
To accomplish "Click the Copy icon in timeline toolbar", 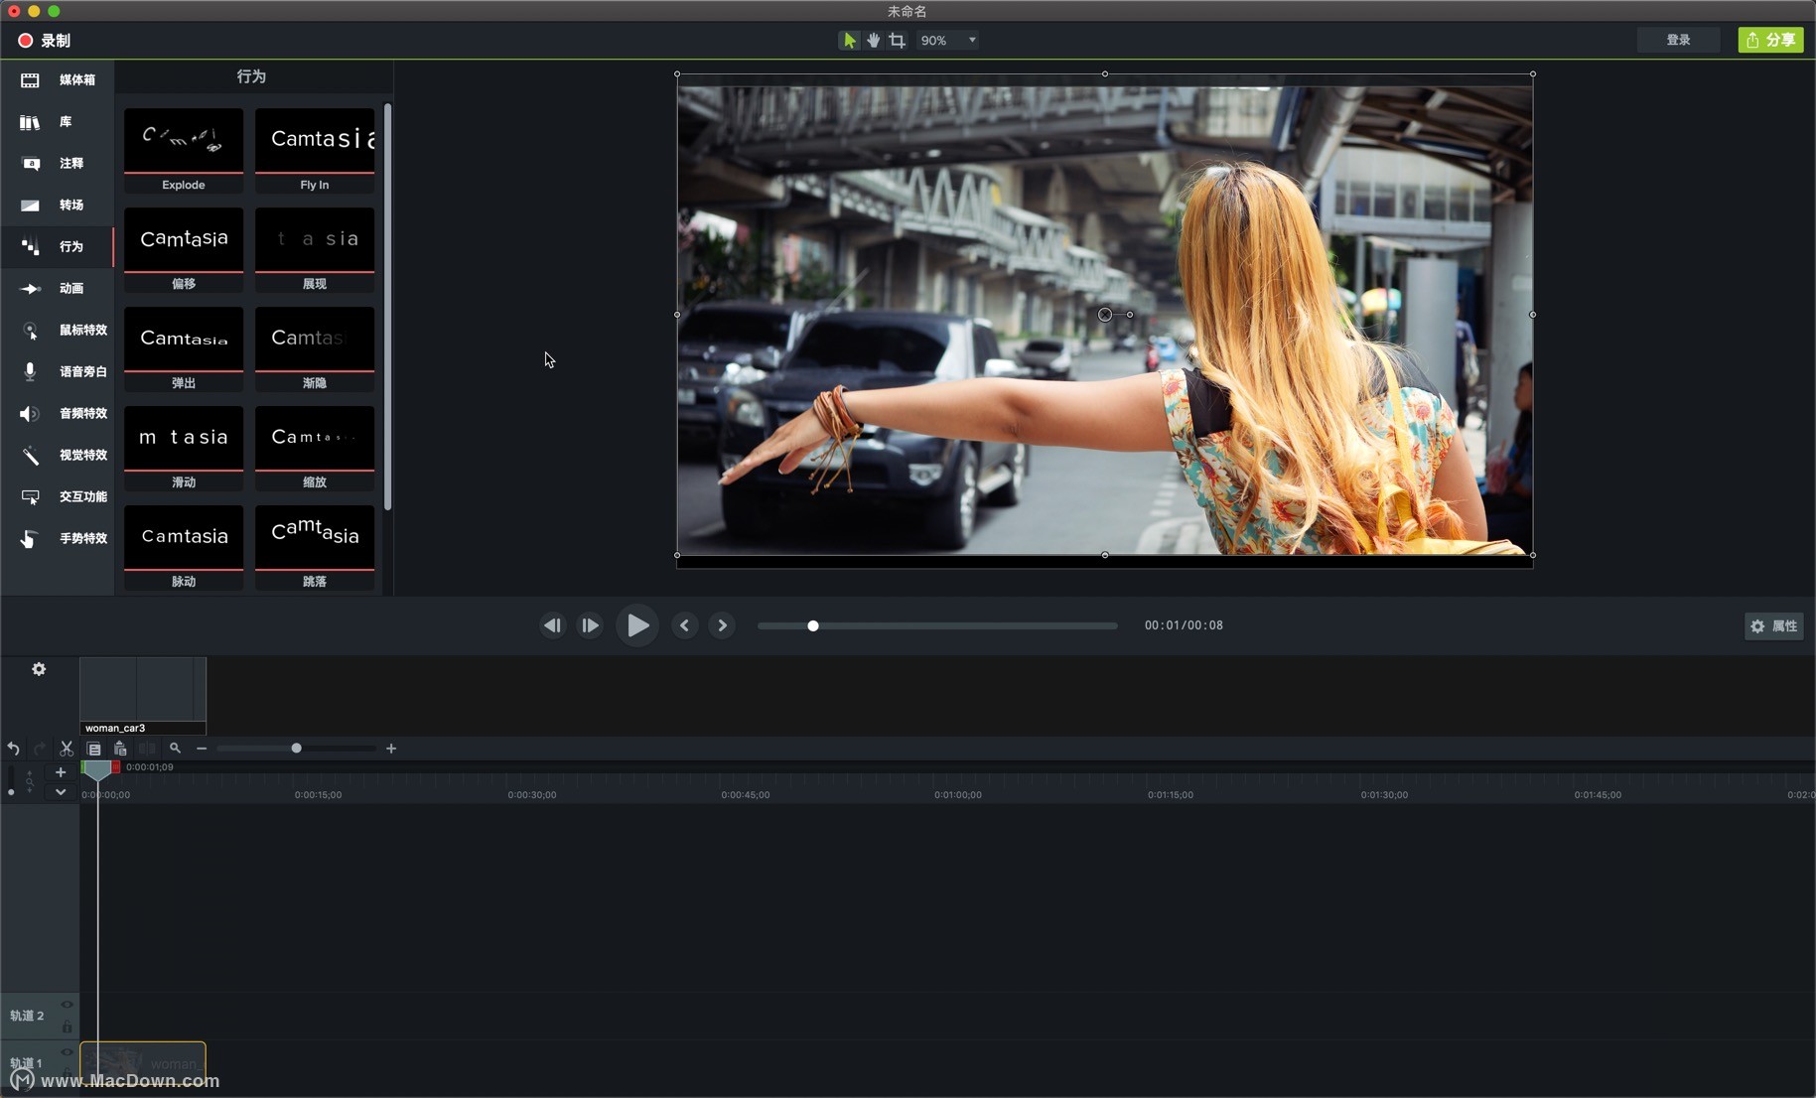I will (93, 749).
